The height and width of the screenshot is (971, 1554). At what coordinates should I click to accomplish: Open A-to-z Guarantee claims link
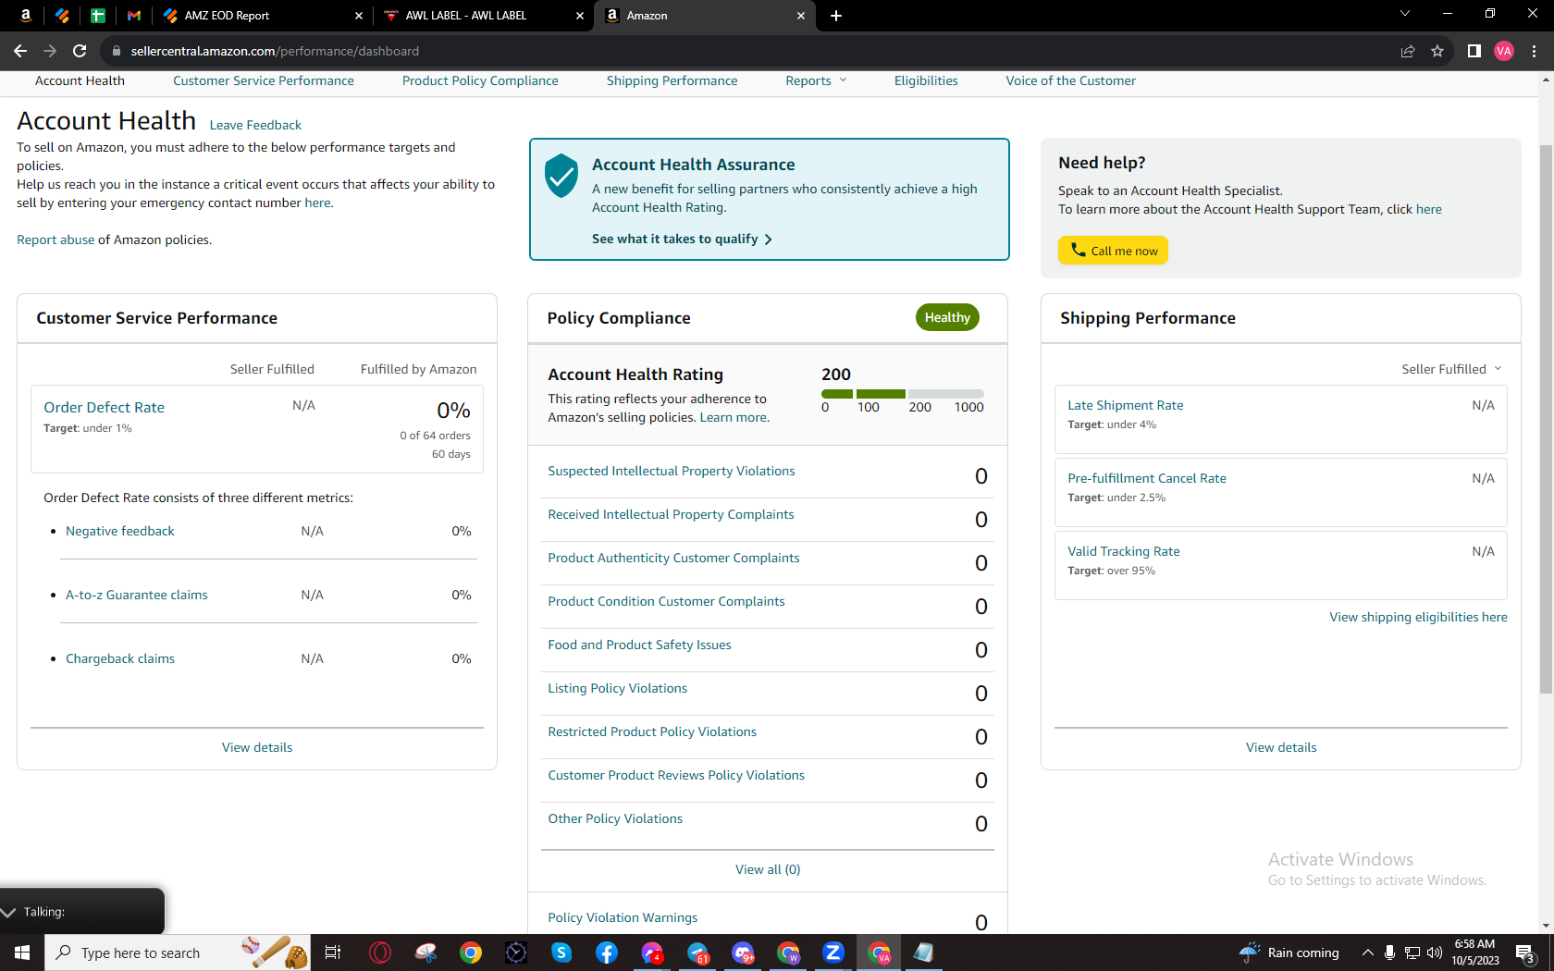pos(137,595)
